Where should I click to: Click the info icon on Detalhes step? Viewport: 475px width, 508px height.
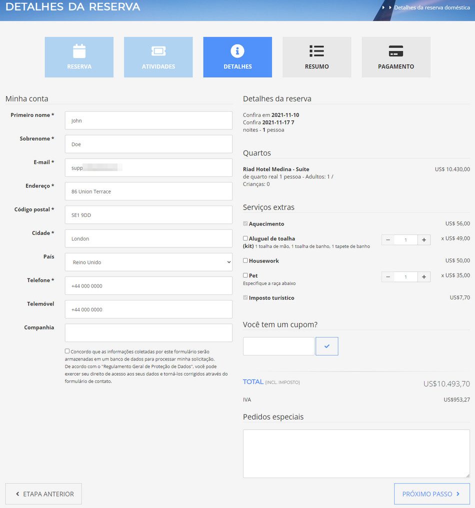point(237,51)
